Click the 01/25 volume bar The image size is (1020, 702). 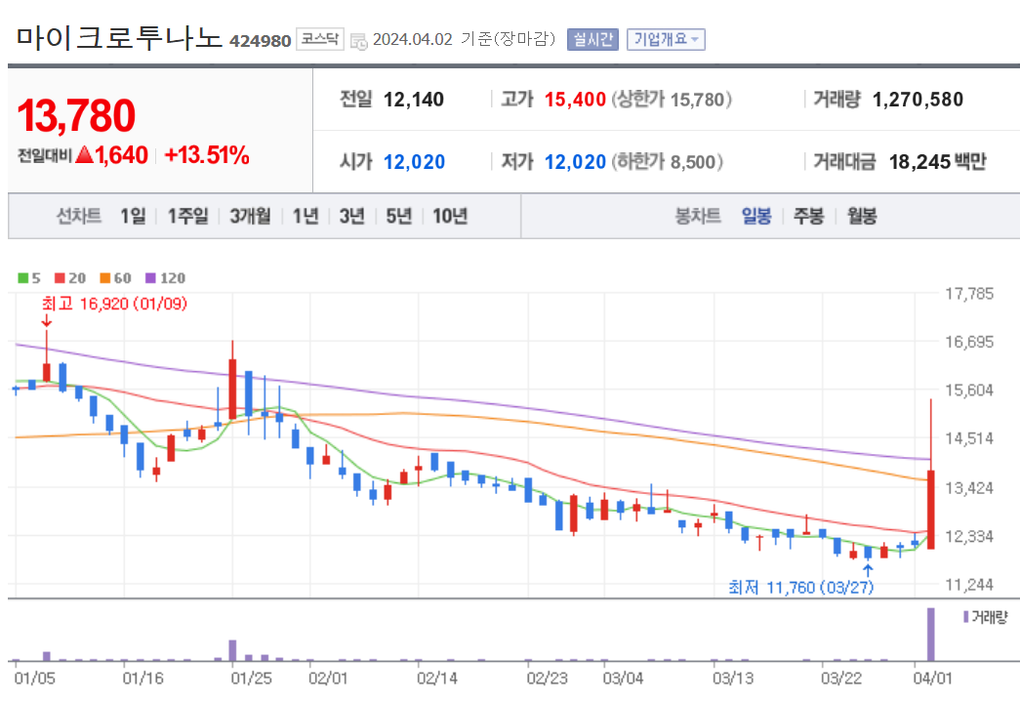click(233, 650)
